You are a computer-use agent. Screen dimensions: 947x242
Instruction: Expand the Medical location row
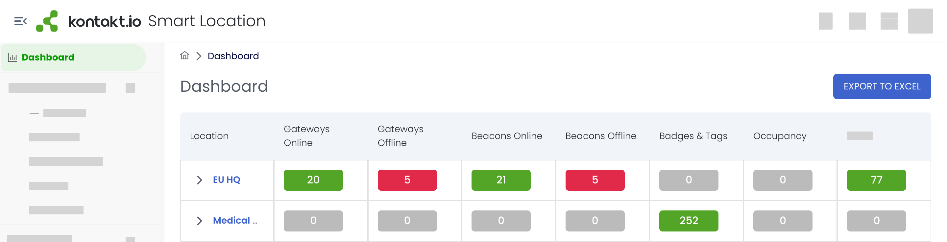[199, 221]
